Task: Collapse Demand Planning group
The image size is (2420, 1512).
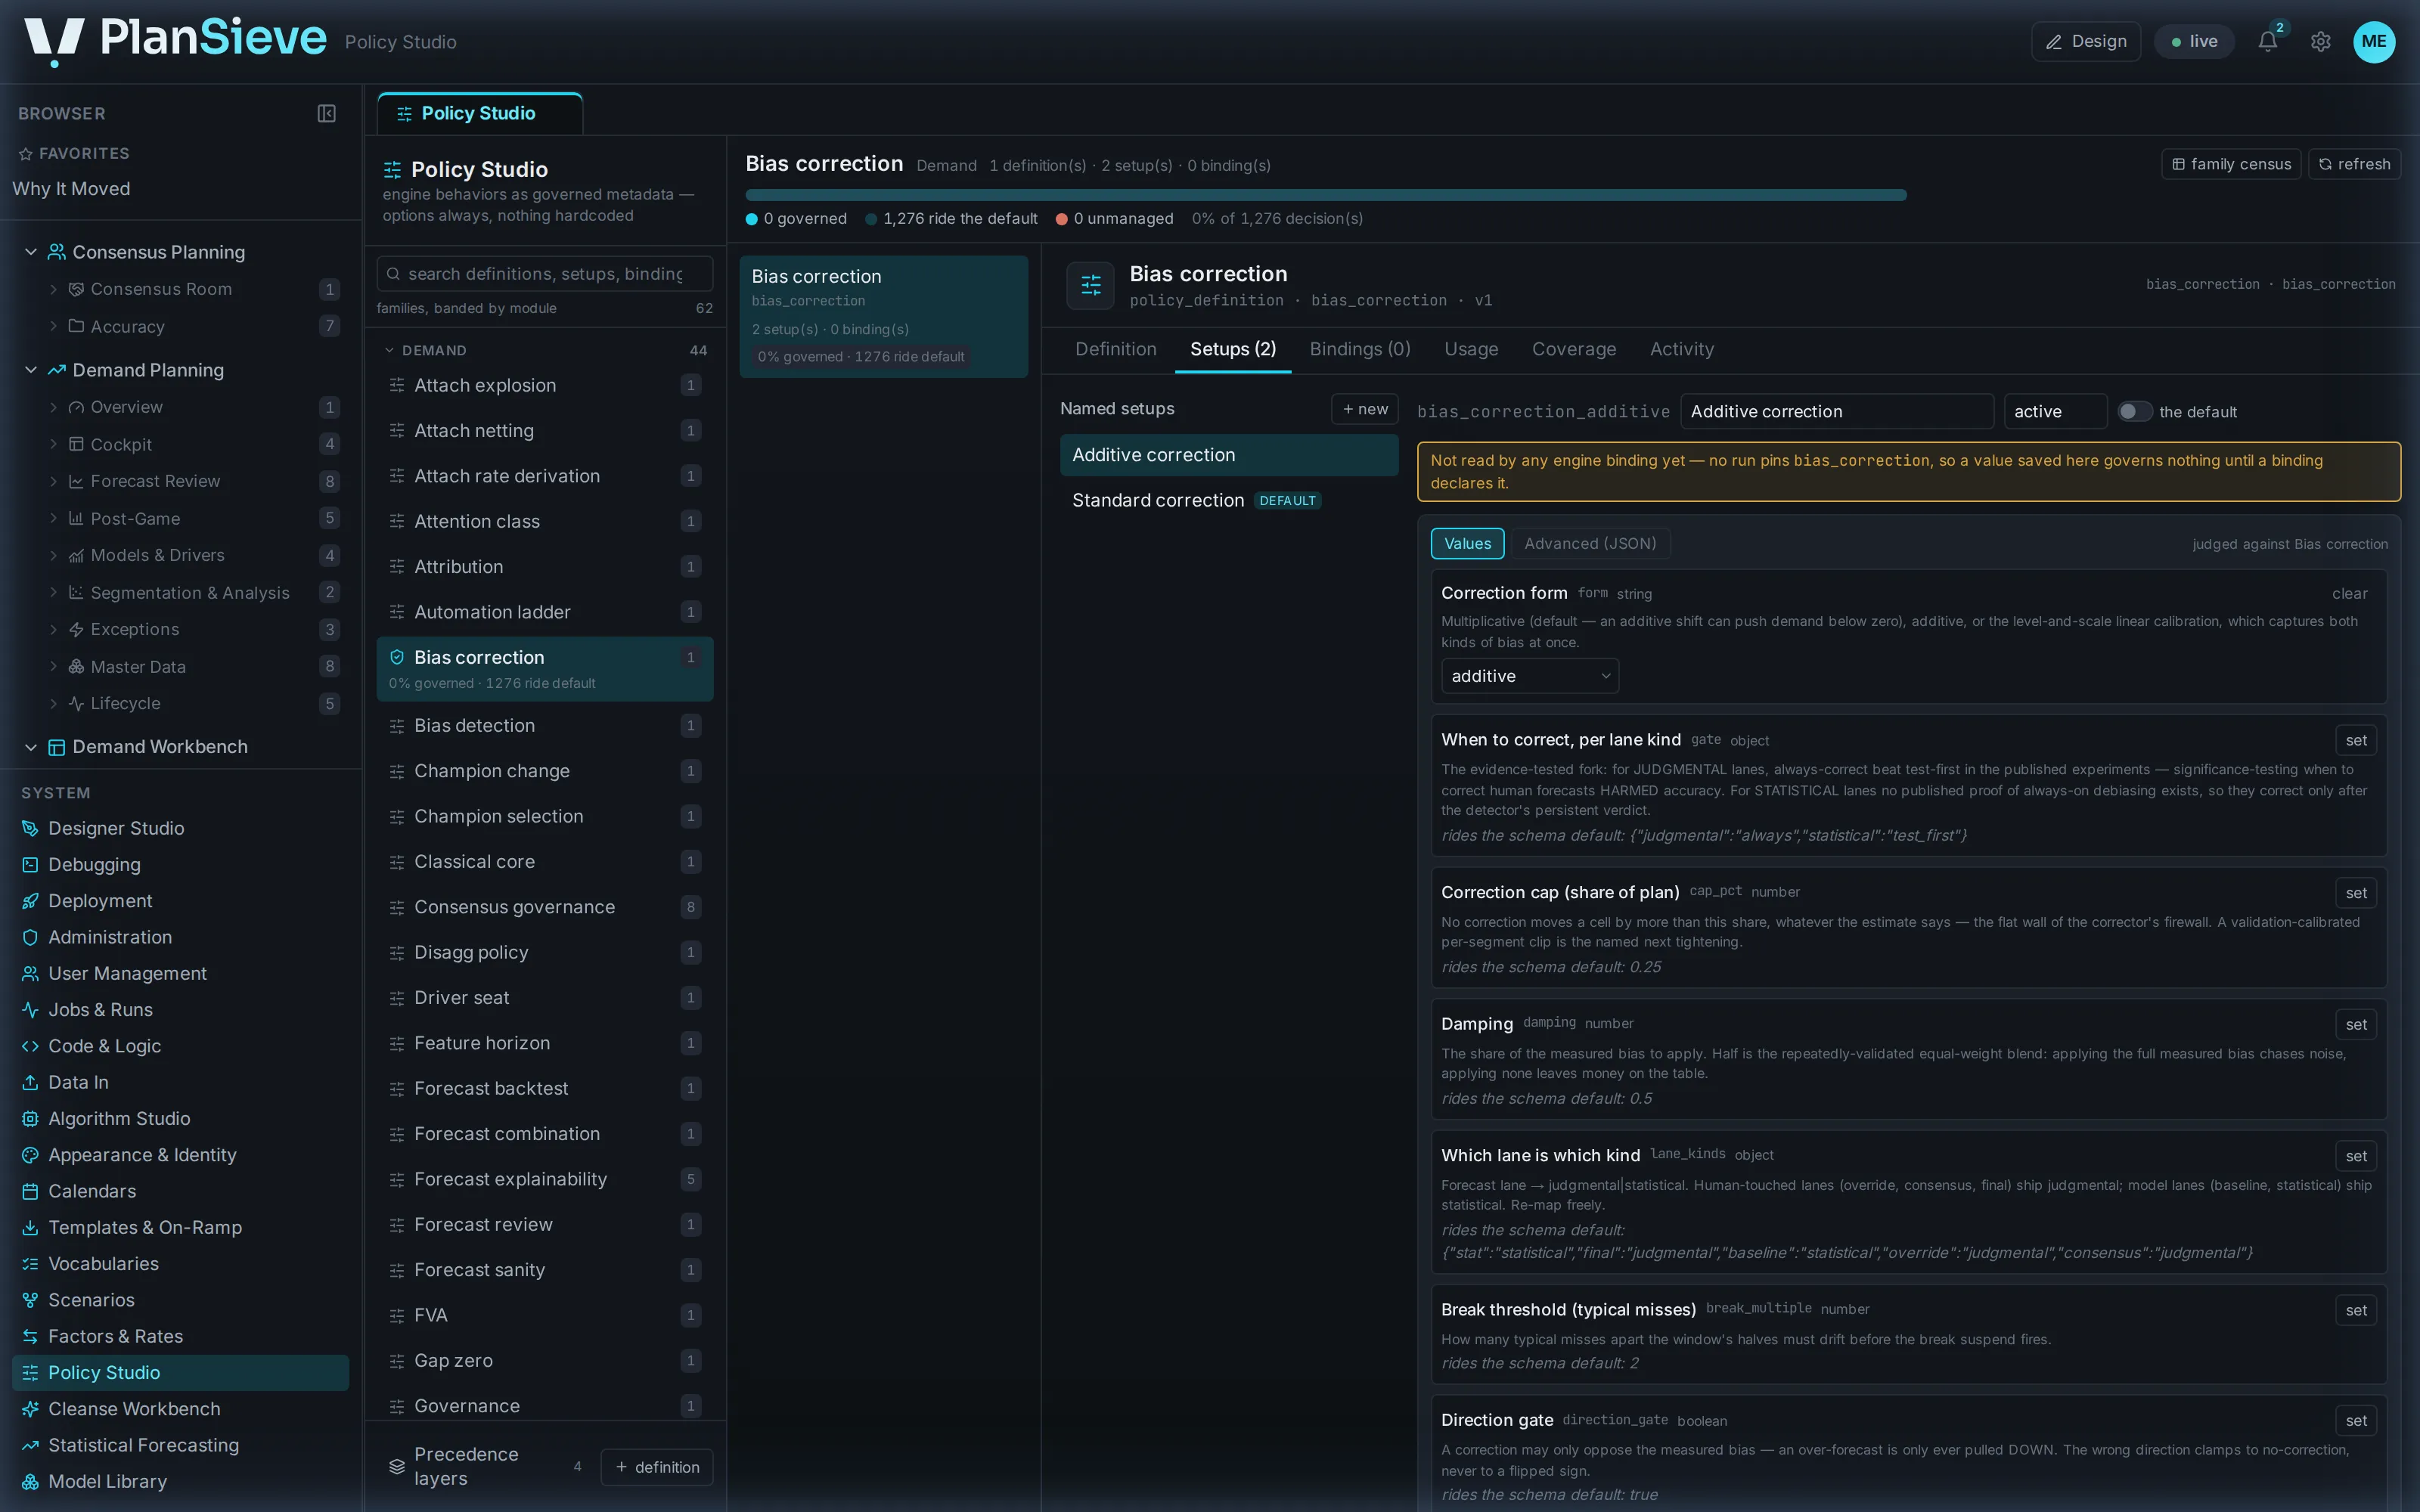Action: pyautogui.click(x=31, y=370)
